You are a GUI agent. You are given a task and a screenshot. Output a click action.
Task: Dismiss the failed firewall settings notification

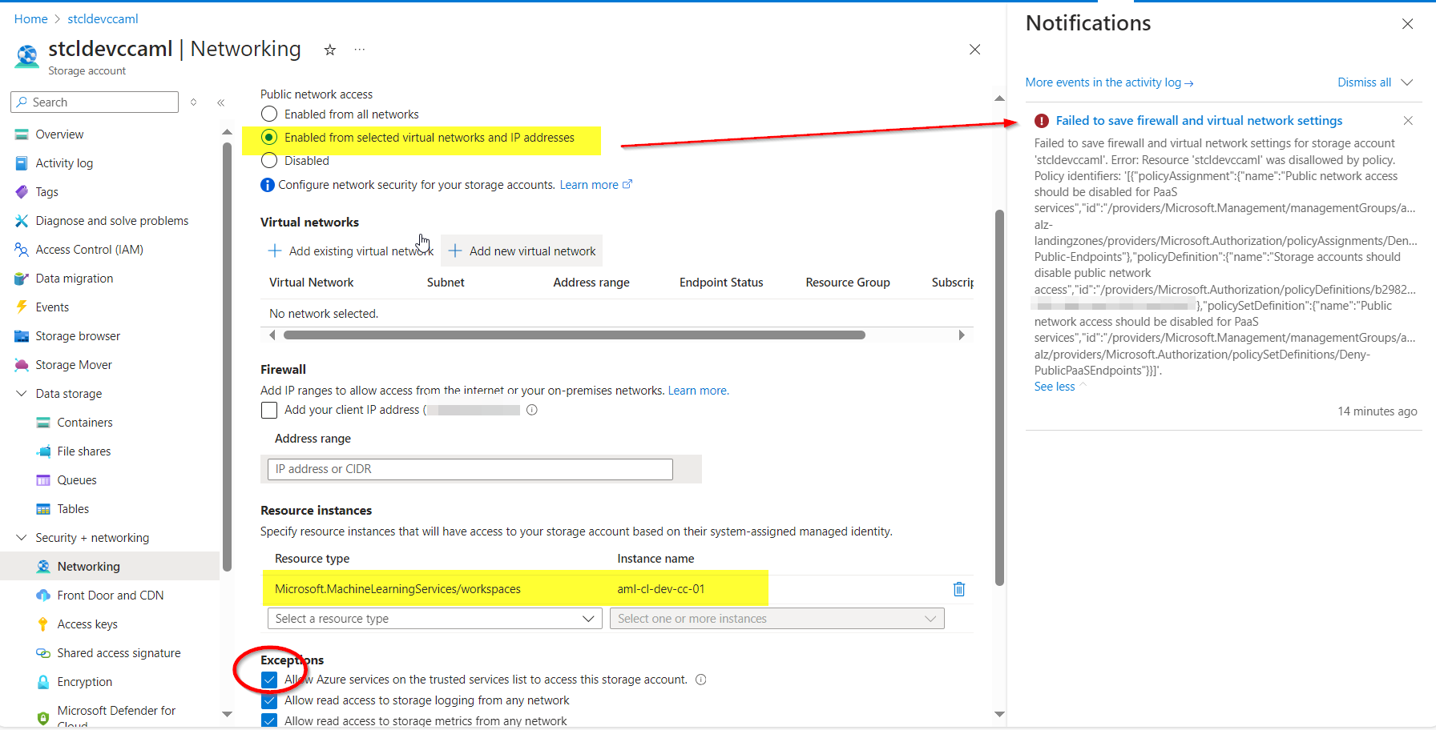(1408, 121)
